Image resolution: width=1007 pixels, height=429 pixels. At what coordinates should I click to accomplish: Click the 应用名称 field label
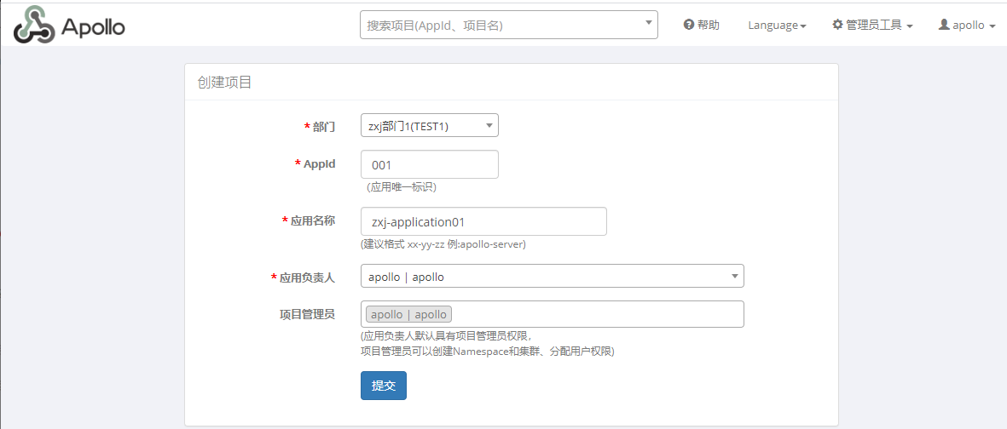[313, 220]
